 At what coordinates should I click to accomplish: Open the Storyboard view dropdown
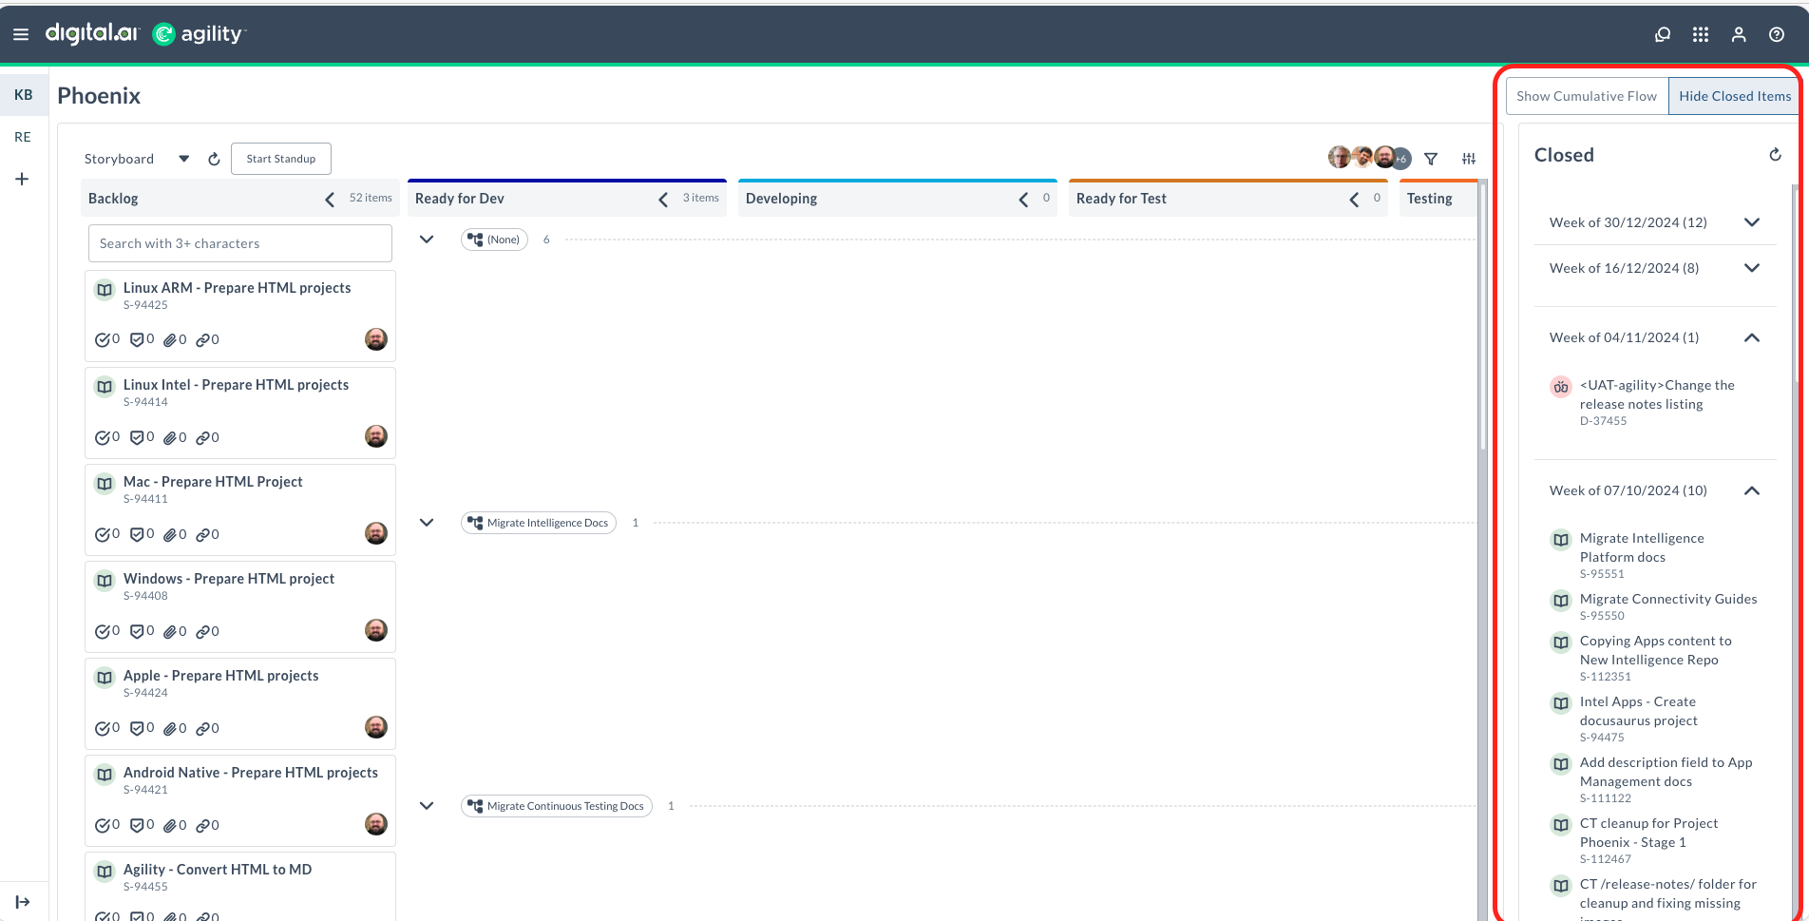(x=183, y=158)
